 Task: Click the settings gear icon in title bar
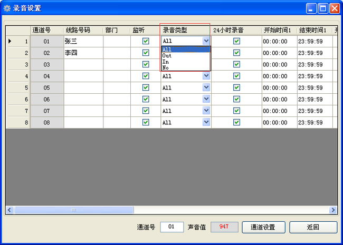coord(7,8)
